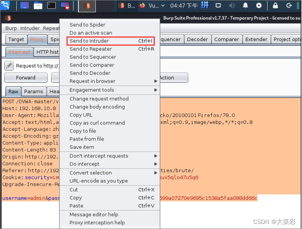The height and width of the screenshot is (229, 302).
Task: Choose Send to Sequencer
Action: point(110,57)
